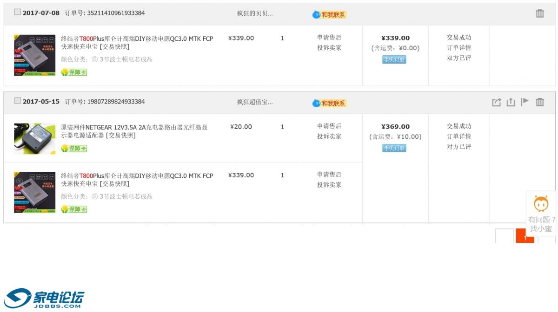Click the flag icon on the 2017-05-15 order
This screenshot has height=312, width=558.
525,102
